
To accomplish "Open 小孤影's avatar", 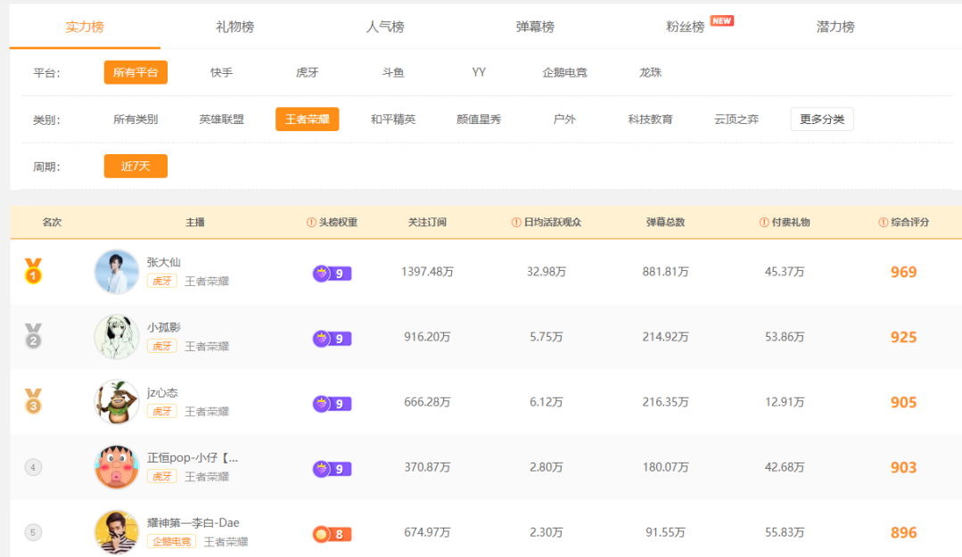I will click(117, 337).
